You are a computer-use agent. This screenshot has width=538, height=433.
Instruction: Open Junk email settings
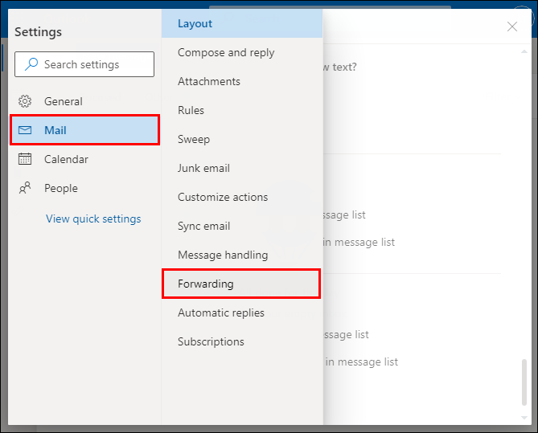203,168
